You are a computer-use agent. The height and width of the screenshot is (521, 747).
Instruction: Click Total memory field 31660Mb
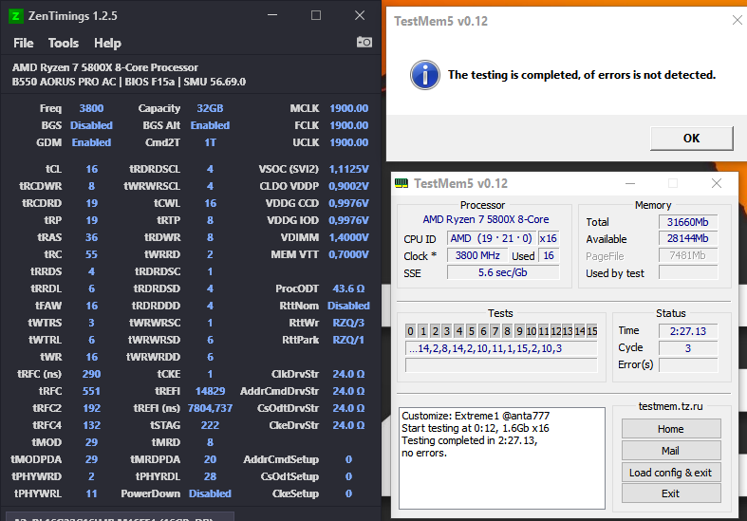[x=688, y=222]
